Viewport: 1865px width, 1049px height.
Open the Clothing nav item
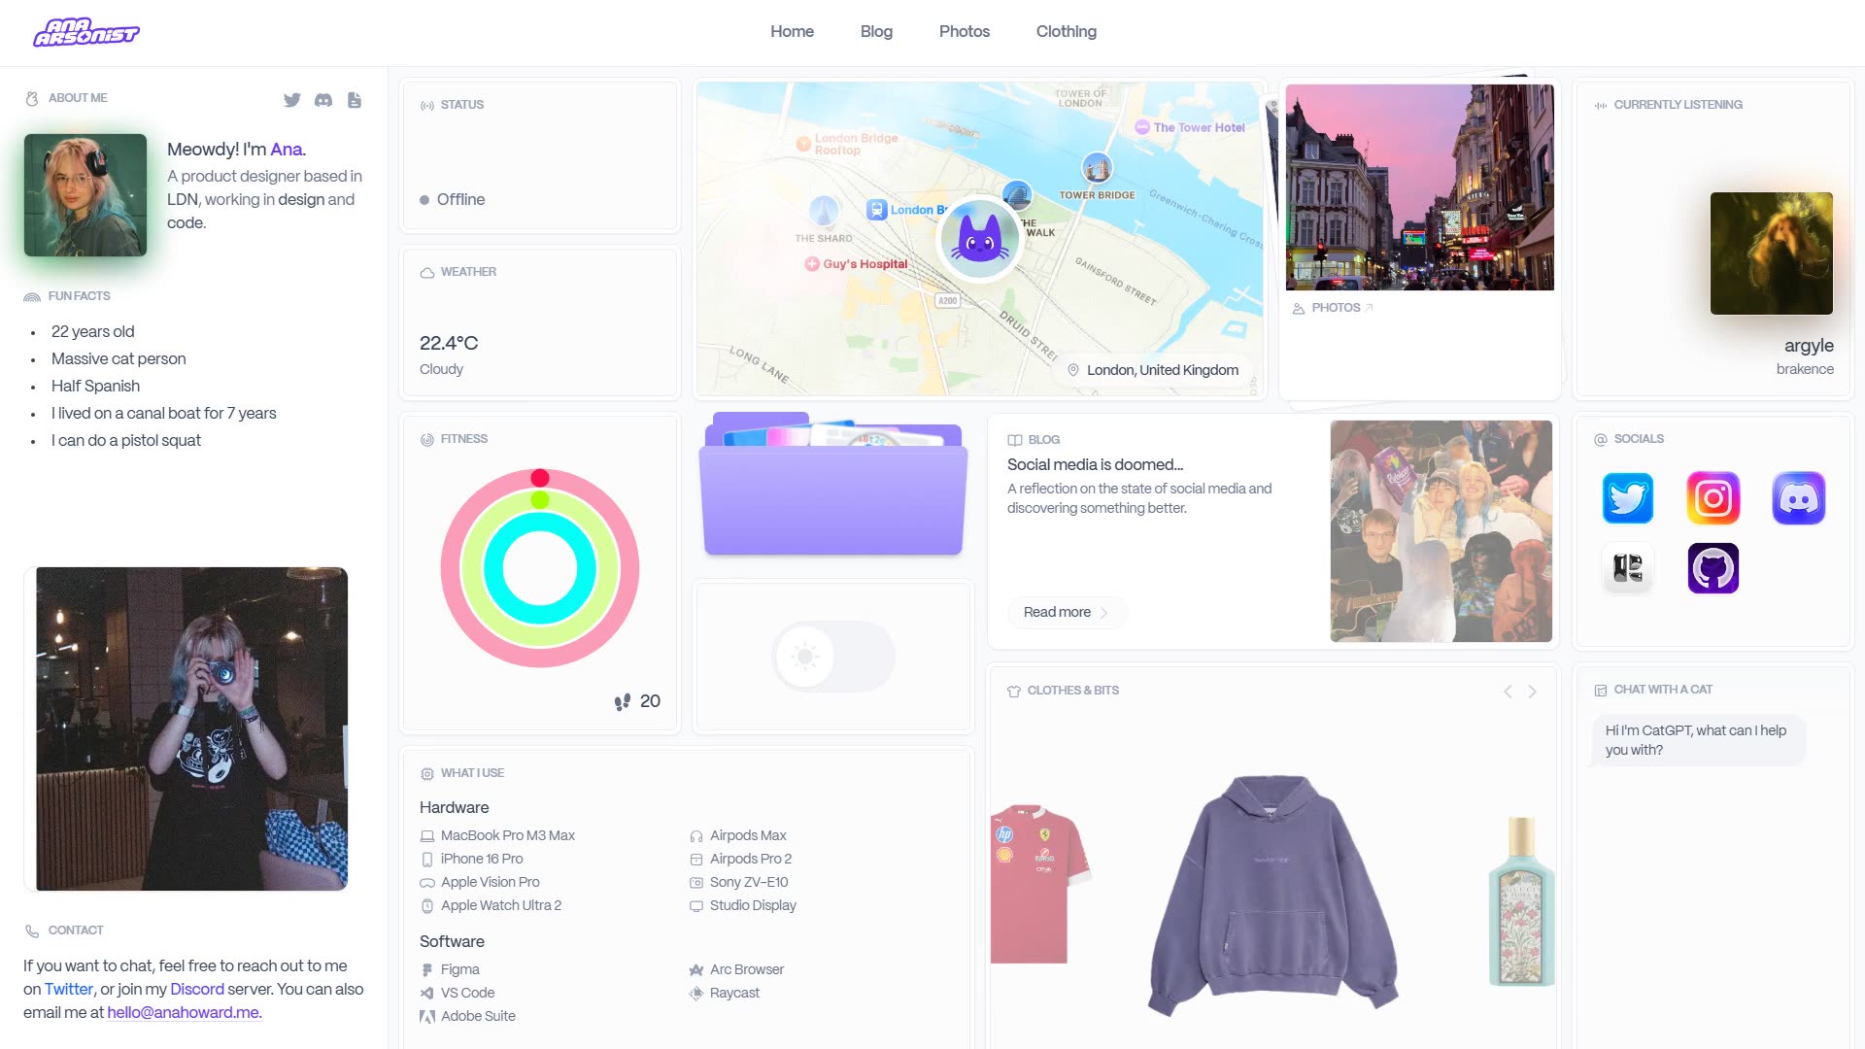point(1066,31)
